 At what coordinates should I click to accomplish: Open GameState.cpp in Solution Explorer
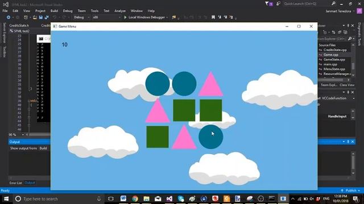(x=334, y=59)
